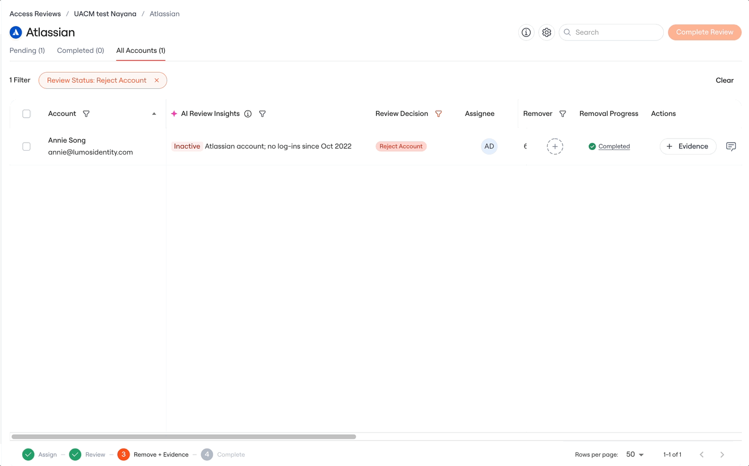Open the rows per page dropdown

pyautogui.click(x=635, y=455)
